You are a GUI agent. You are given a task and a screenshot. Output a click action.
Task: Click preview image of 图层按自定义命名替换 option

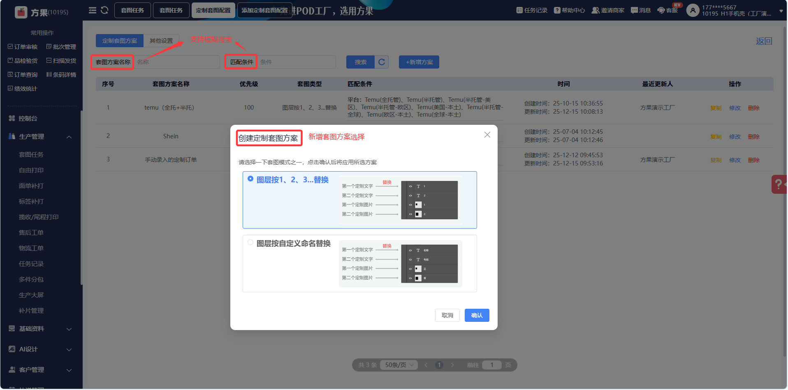click(x=401, y=264)
